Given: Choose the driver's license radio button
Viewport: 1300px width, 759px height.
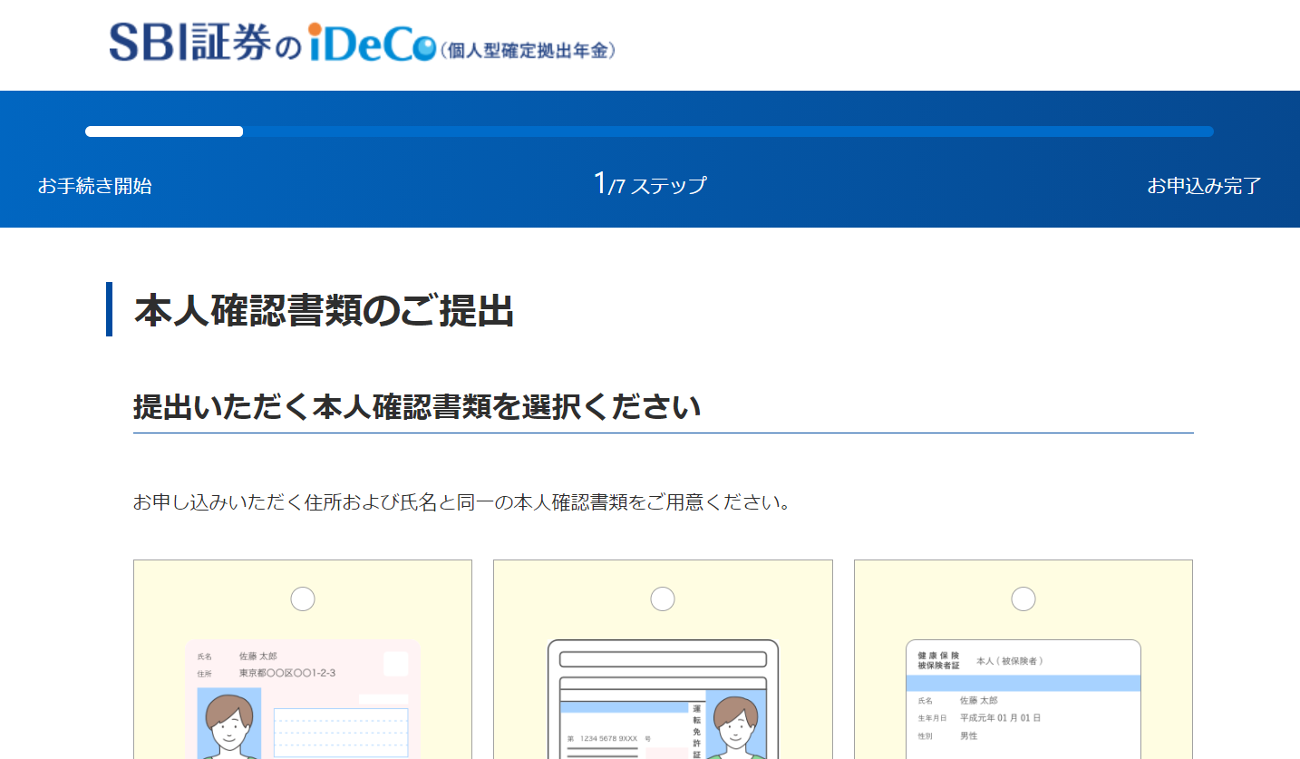Looking at the screenshot, I should pyautogui.click(x=663, y=599).
